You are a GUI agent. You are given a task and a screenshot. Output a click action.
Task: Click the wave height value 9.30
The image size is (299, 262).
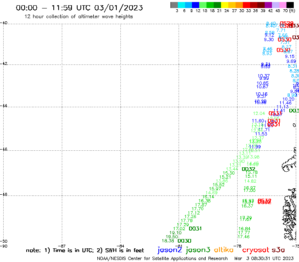tap(269, 40)
